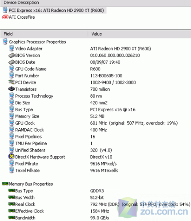Click the Process Technology icon
Screen dimensions: 191x221
pyautogui.click(x=11, y=96)
